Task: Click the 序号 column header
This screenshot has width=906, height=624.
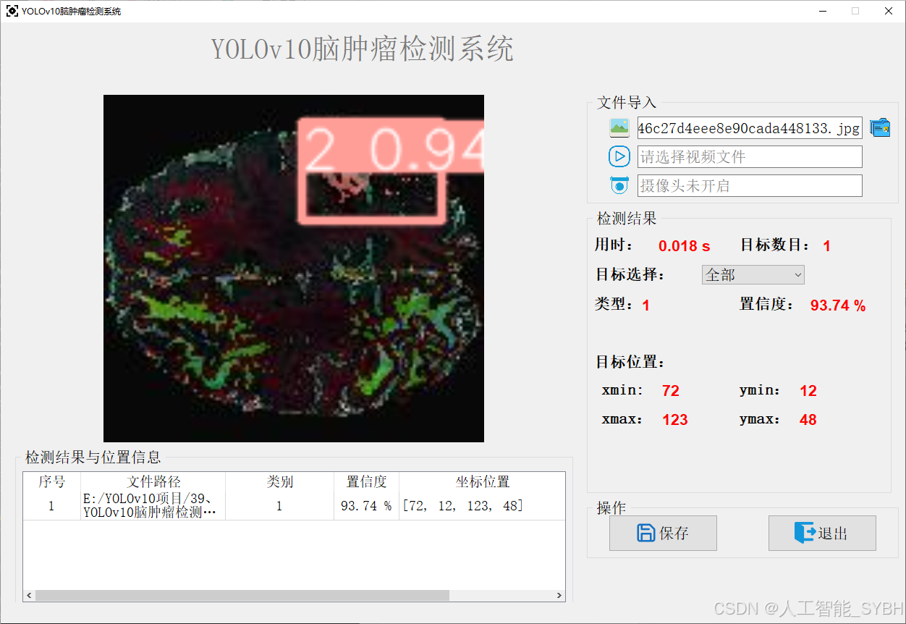Action: coord(51,482)
